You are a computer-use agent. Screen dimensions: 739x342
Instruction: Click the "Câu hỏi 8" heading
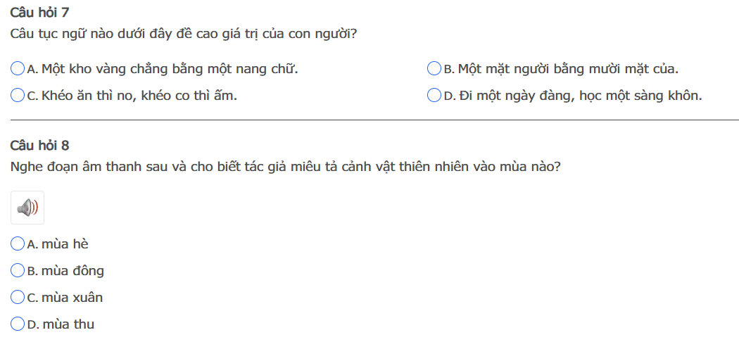40,146
